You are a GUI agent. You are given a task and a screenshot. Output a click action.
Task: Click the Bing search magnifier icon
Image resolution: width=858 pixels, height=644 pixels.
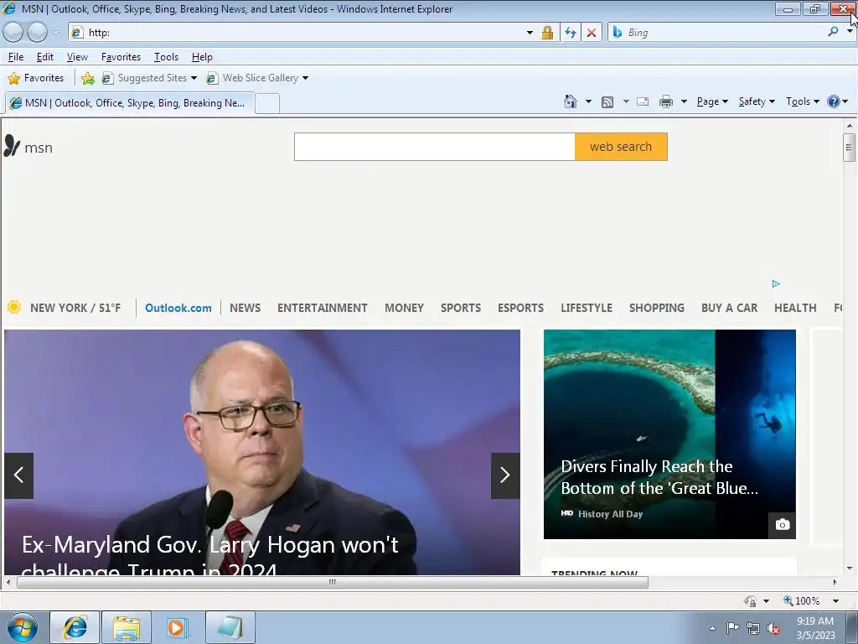pyautogui.click(x=833, y=33)
